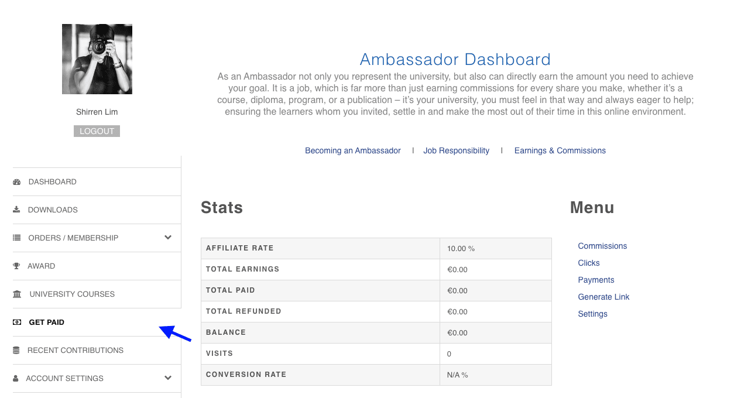Click the Orders / Membership list icon
This screenshot has width=734, height=398.
[17, 238]
